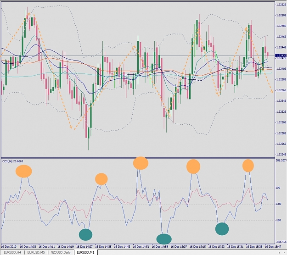Click the CCI 100 level label
287x255 pixels.
(278, 188)
